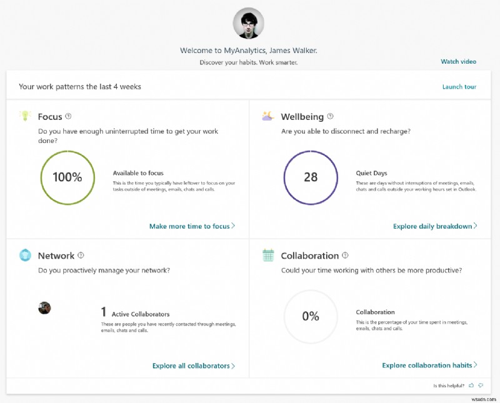
Task: Click the Collaboration card heading
Action: pos(310,256)
